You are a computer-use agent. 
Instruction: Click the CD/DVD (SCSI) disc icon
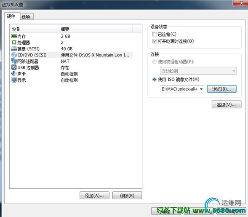pyautogui.click(x=14, y=55)
